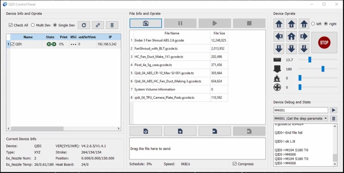Move extruder E up arrow
This screenshot has width=344, height=173.
coord(279,24)
